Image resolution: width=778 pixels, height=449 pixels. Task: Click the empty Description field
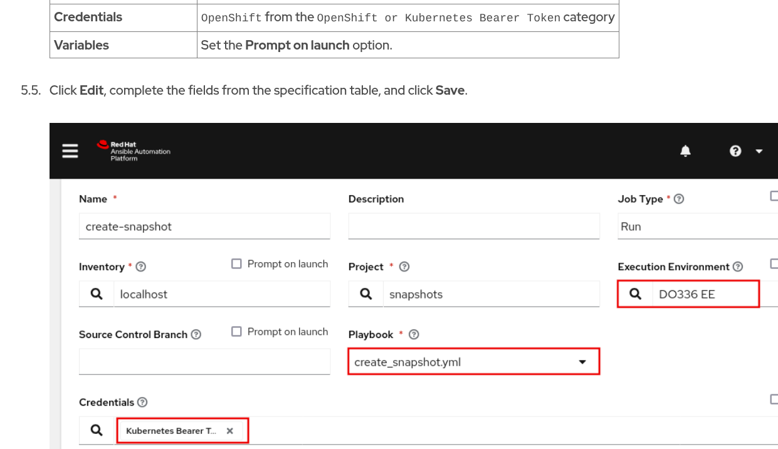point(473,226)
